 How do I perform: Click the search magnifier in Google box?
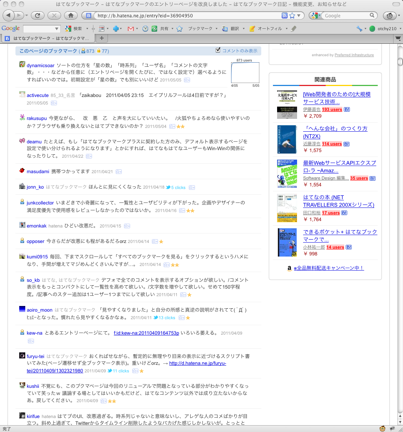372,15
